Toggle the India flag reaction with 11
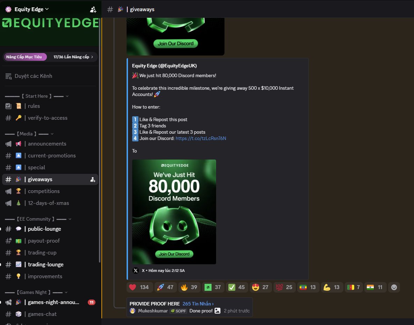Image resolution: width=414 pixels, height=325 pixels. tap(375, 287)
